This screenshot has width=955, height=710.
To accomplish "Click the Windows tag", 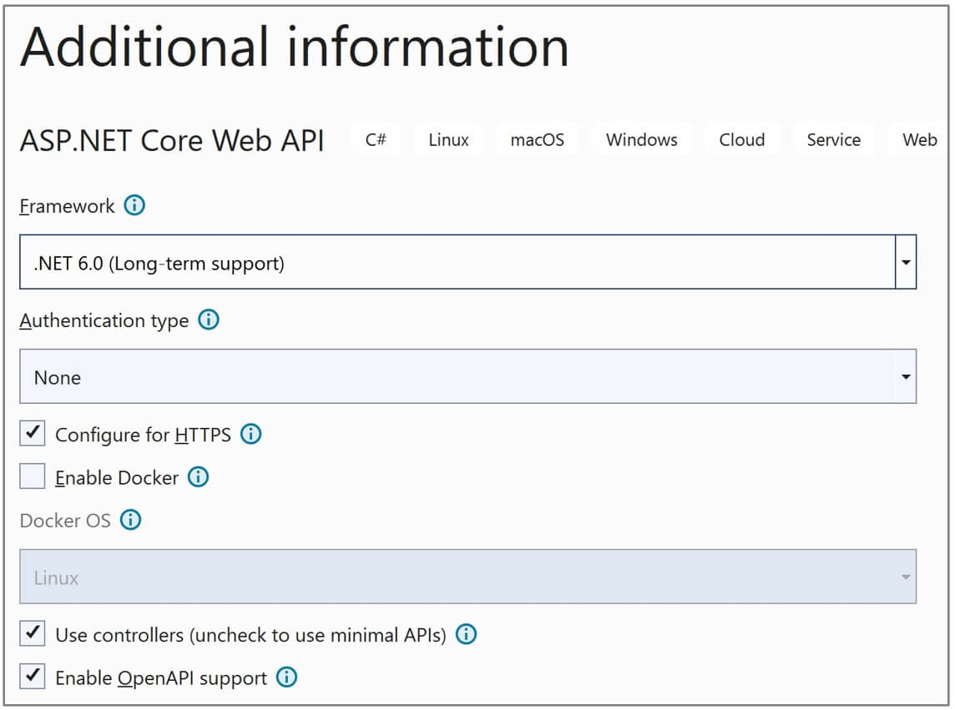I will [x=641, y=139].
